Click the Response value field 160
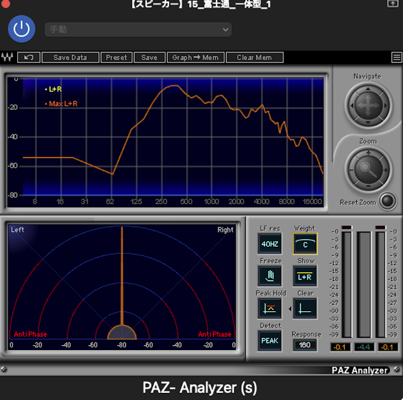Viewport: 403px width, 400px height. (305, 345)
